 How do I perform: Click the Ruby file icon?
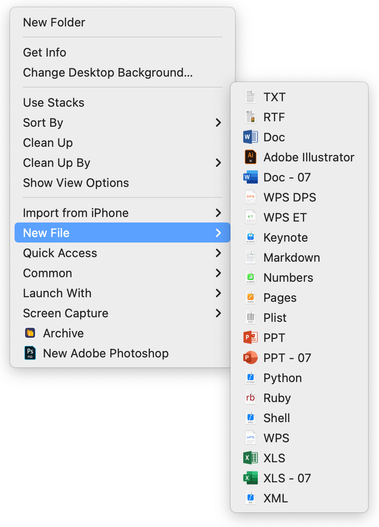(251, 398)
